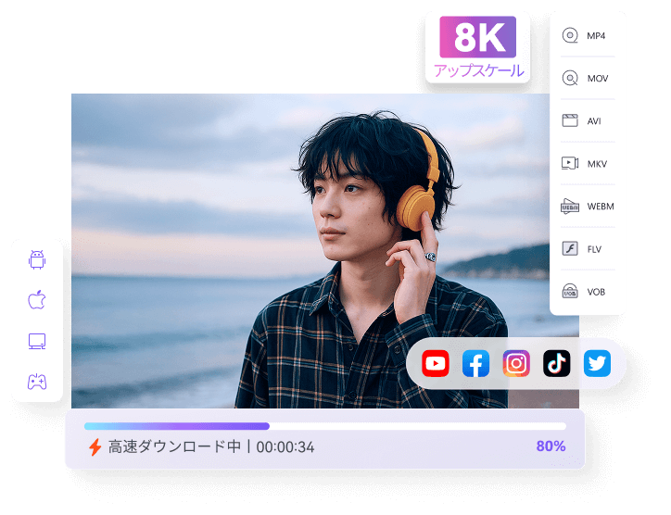The height and width of the screenshot is (515, 671).
Task: Select the Facebook icon
Action: (475, 364)
